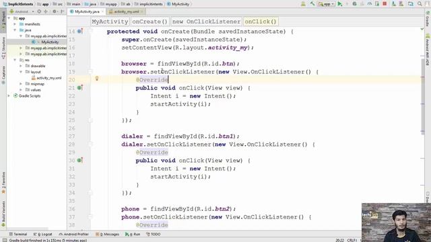The width and height of the screenshot is (431, 242).
Task: Click the 'src' path breadcrumb
Action: [x=58, y=4]
